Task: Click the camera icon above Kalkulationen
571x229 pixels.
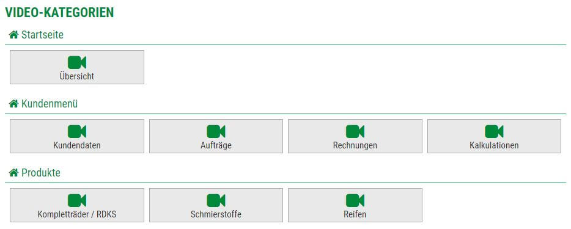Action: 494,131
